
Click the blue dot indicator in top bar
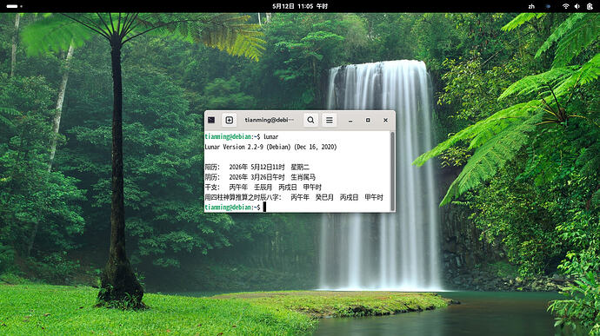coord(548,6)
